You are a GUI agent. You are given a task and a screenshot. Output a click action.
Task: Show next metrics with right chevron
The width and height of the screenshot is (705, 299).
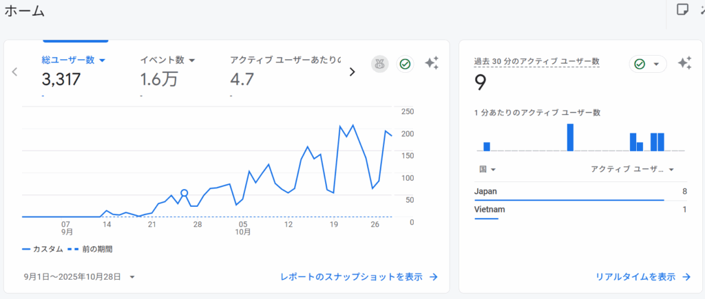352,71
